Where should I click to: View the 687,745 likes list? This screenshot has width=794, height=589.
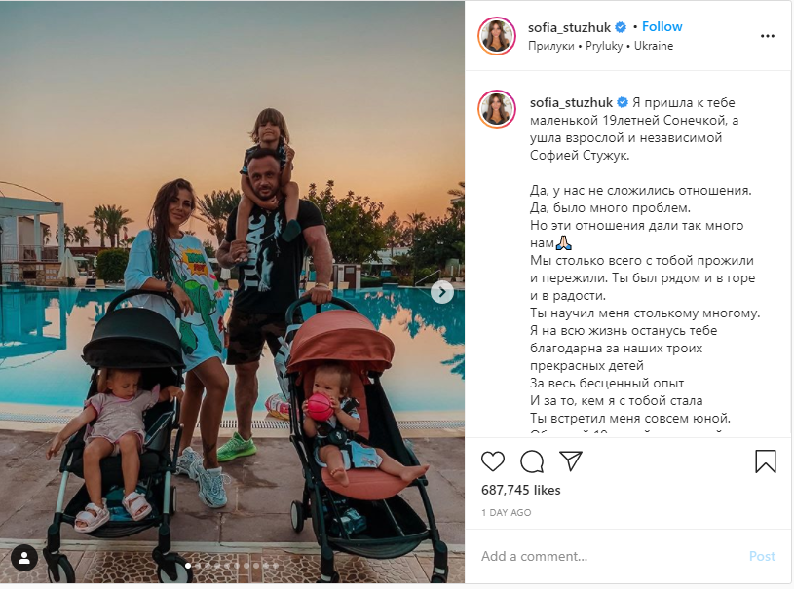point(520,491)
